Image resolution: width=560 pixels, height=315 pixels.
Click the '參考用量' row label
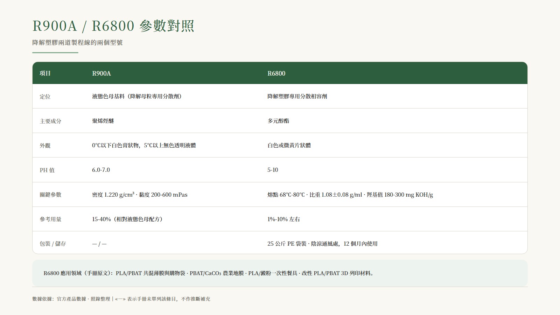pyautogui.click(x=50, y=219)
